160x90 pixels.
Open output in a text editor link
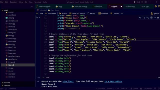(113, 81)
